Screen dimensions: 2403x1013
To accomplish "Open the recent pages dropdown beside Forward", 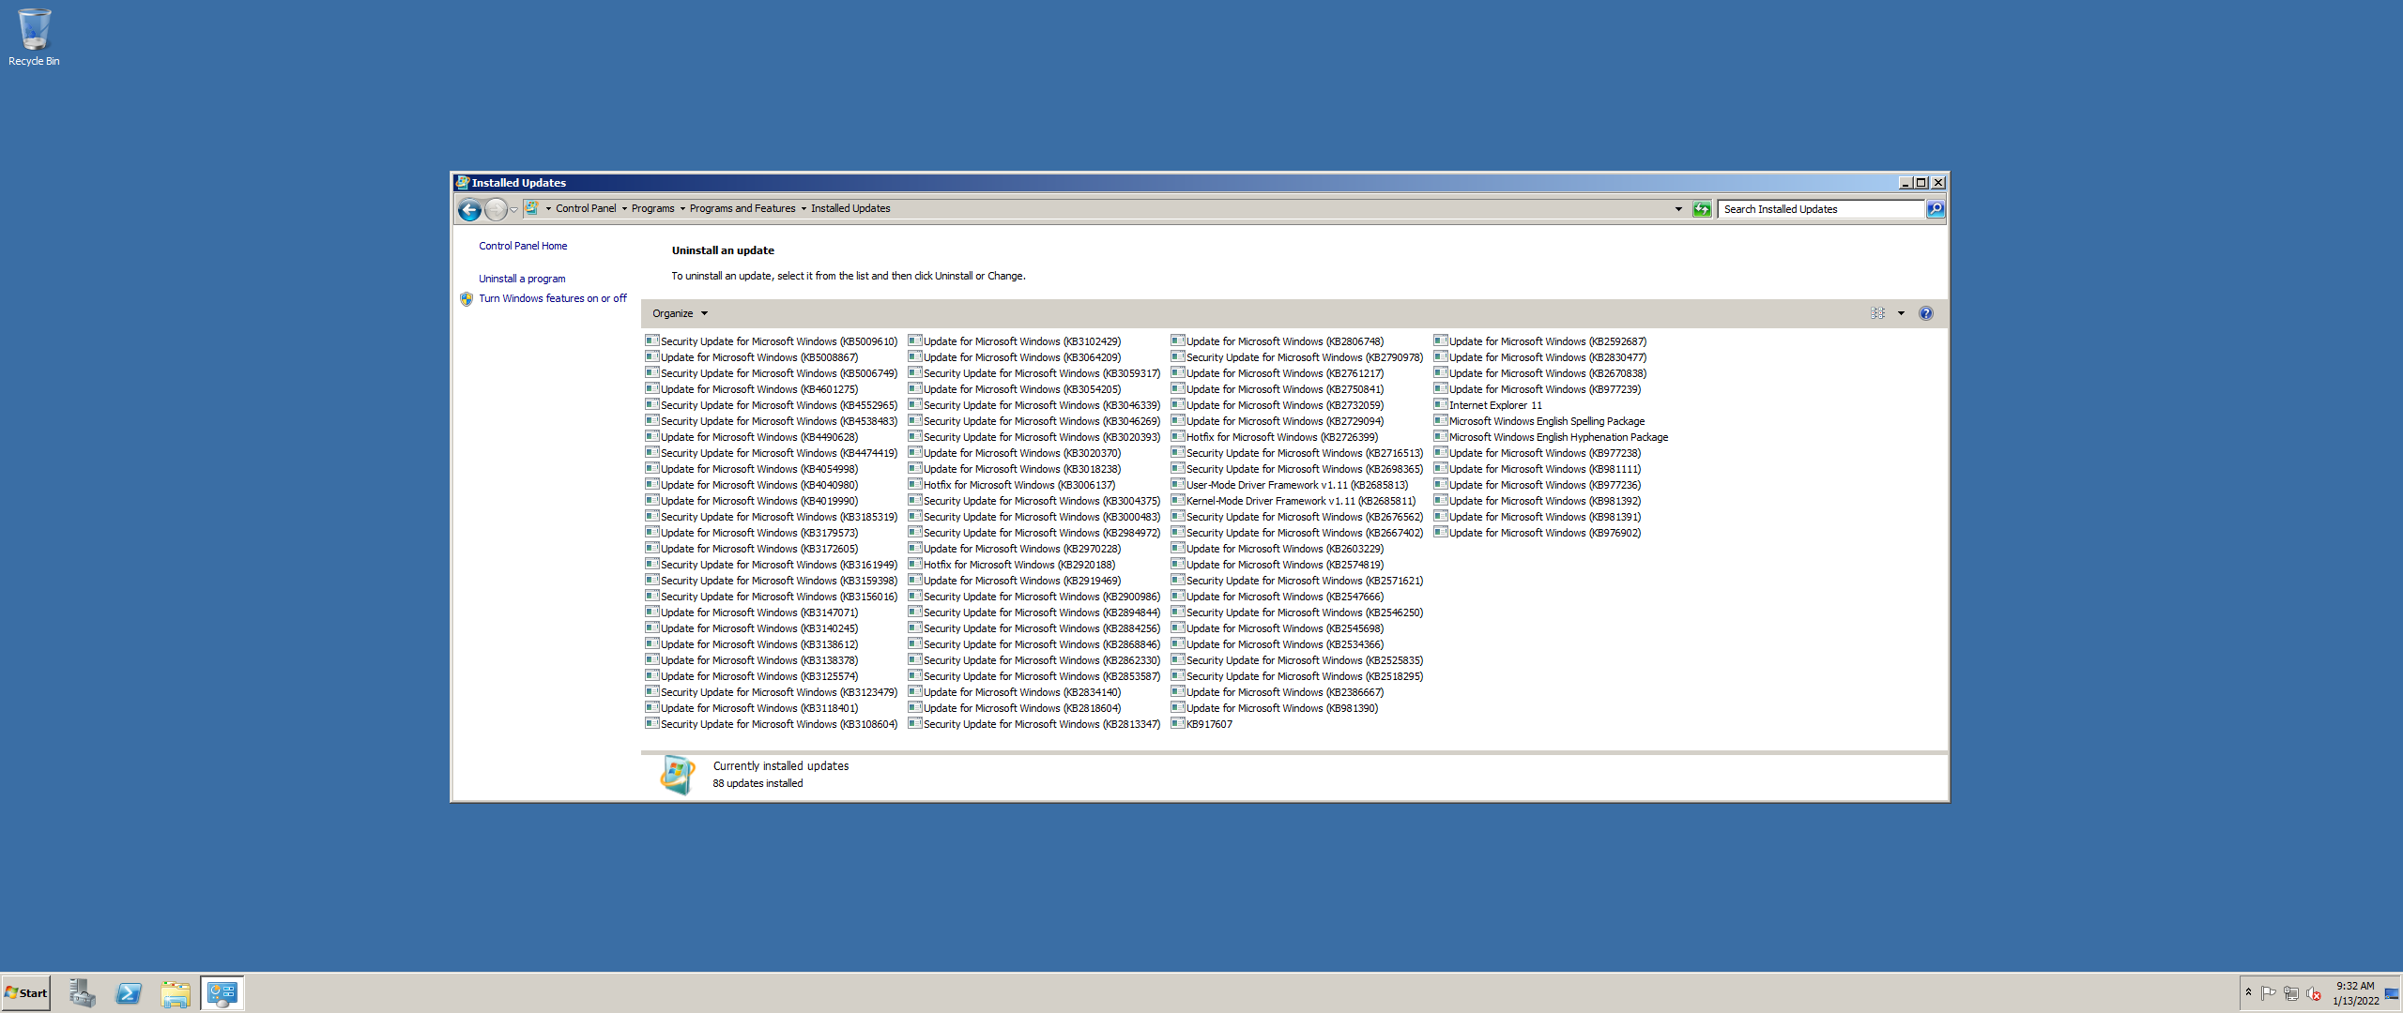I will pos(513,210).
